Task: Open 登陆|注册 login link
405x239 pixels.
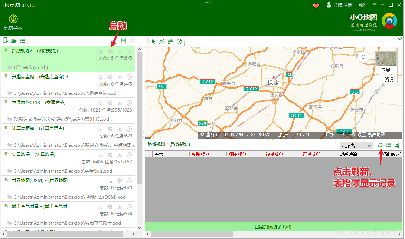Action: click(x=340, y=5)
